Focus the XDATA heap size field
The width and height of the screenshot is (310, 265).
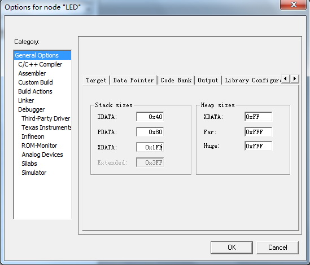pyautogui.click(x=258, y=117)
